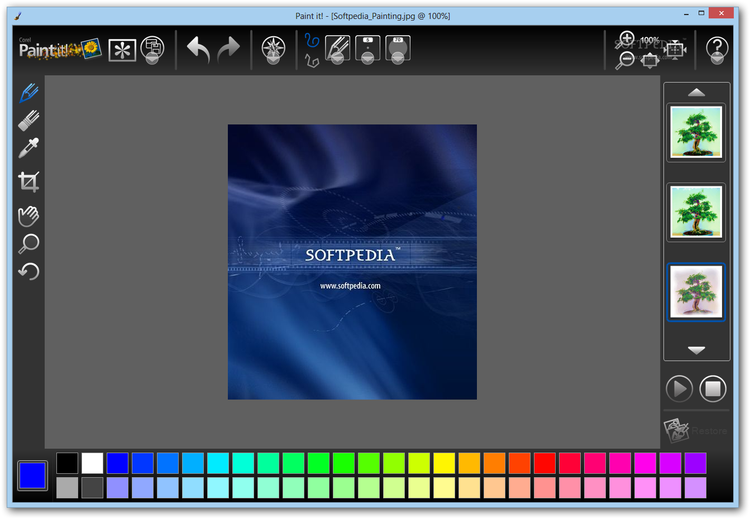750x519 pixels.
Task: Choose the highlighted pastel bonsai style thumbnail
Action: click(696, 292)
